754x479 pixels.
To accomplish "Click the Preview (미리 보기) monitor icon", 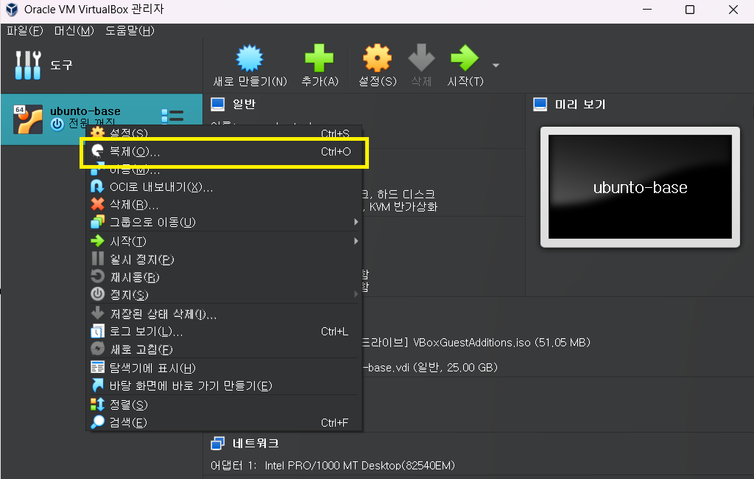I will click(540, 105).
